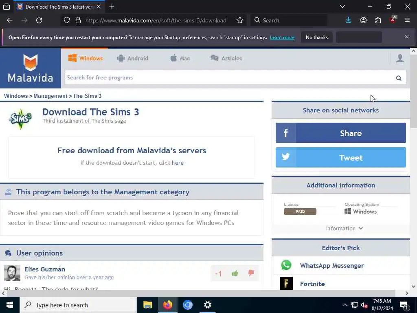Click the Malavida logo
This screenshot has height=313, width=417.
pyautogui.click(x=30, y=68)
